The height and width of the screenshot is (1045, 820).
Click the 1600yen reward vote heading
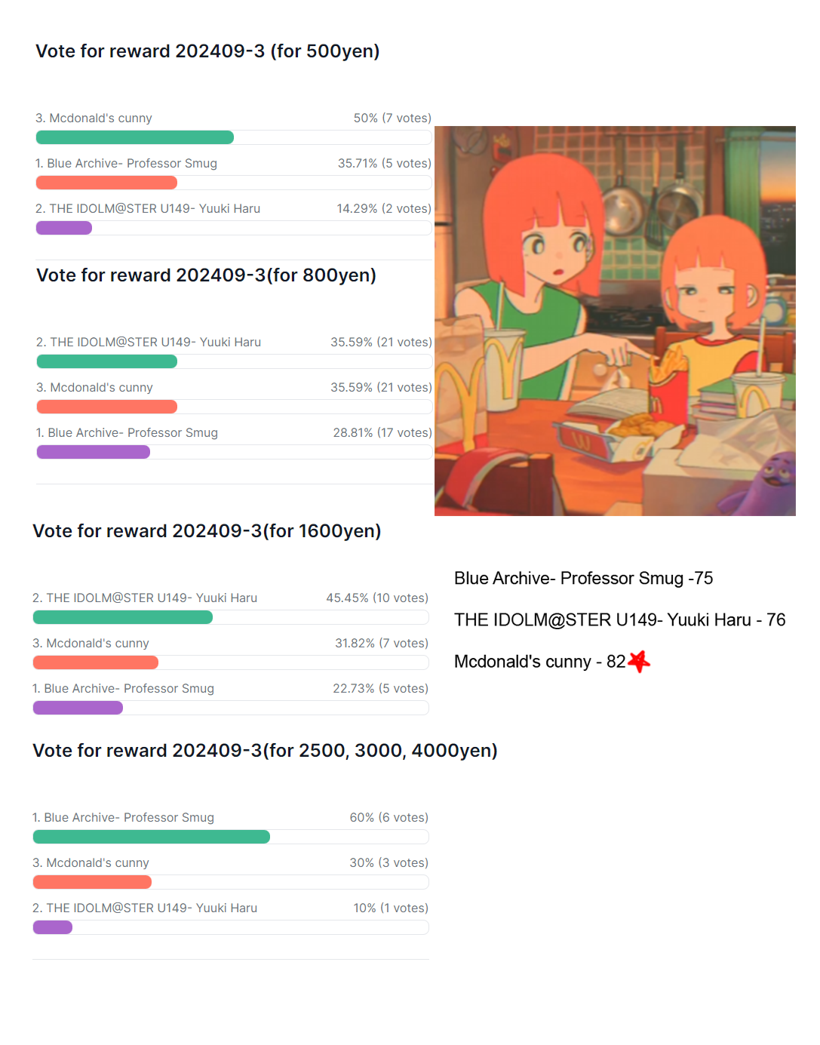click(207, 530)
